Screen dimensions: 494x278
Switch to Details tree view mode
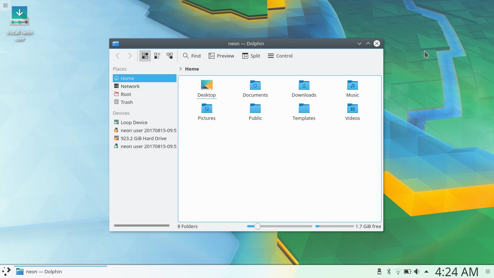coord(170,56)
